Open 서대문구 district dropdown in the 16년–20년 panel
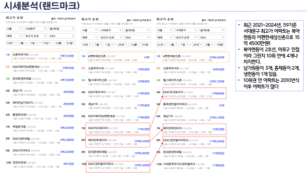The width and height of the screenshot is (307, 173). 111,30
